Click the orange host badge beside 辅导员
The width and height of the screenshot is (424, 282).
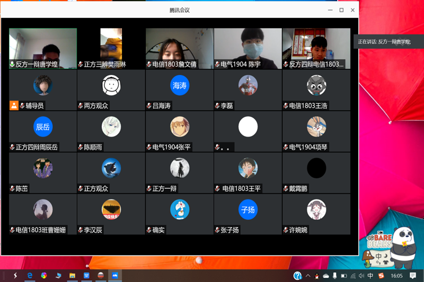14,105
